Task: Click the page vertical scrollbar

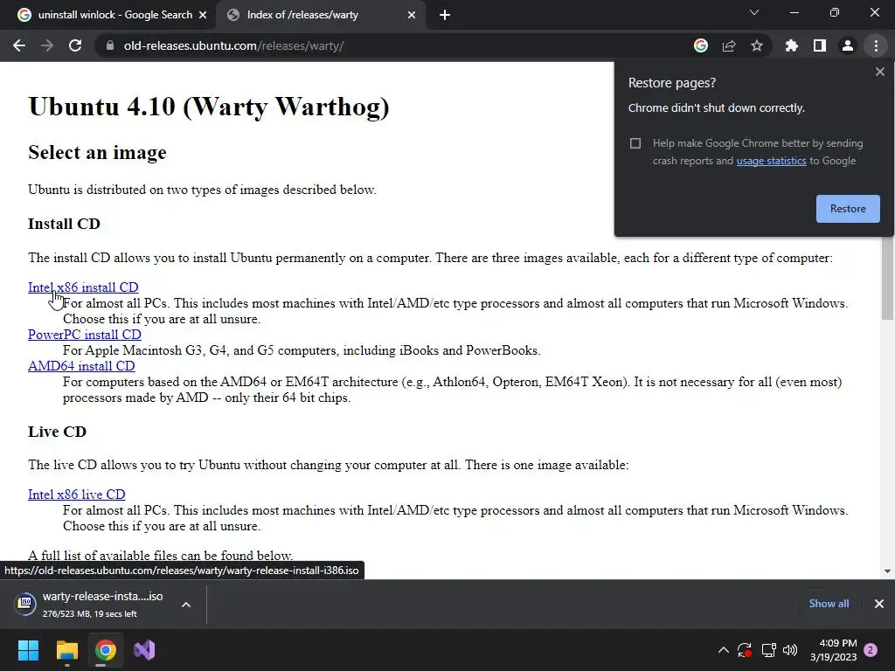Action: click(887, 277)
